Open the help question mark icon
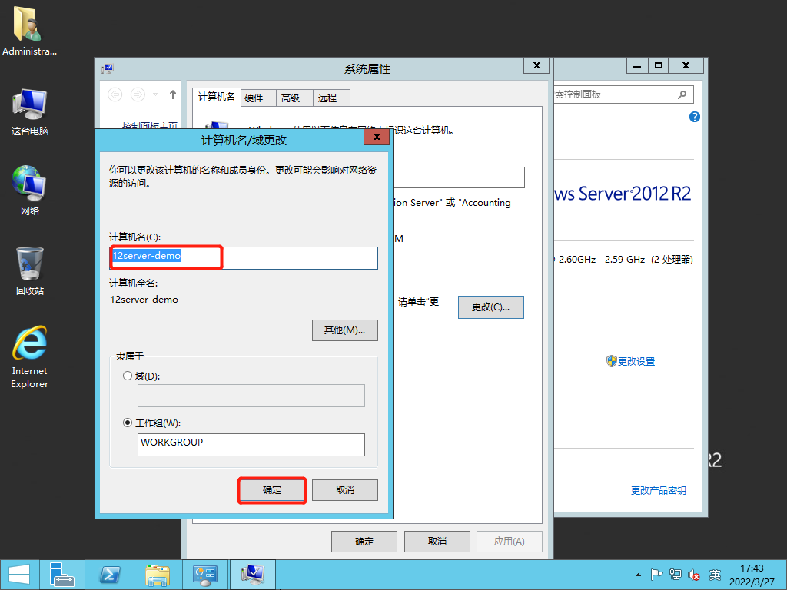The height and width of the screenshot is (590, 787). click(694, 117)
